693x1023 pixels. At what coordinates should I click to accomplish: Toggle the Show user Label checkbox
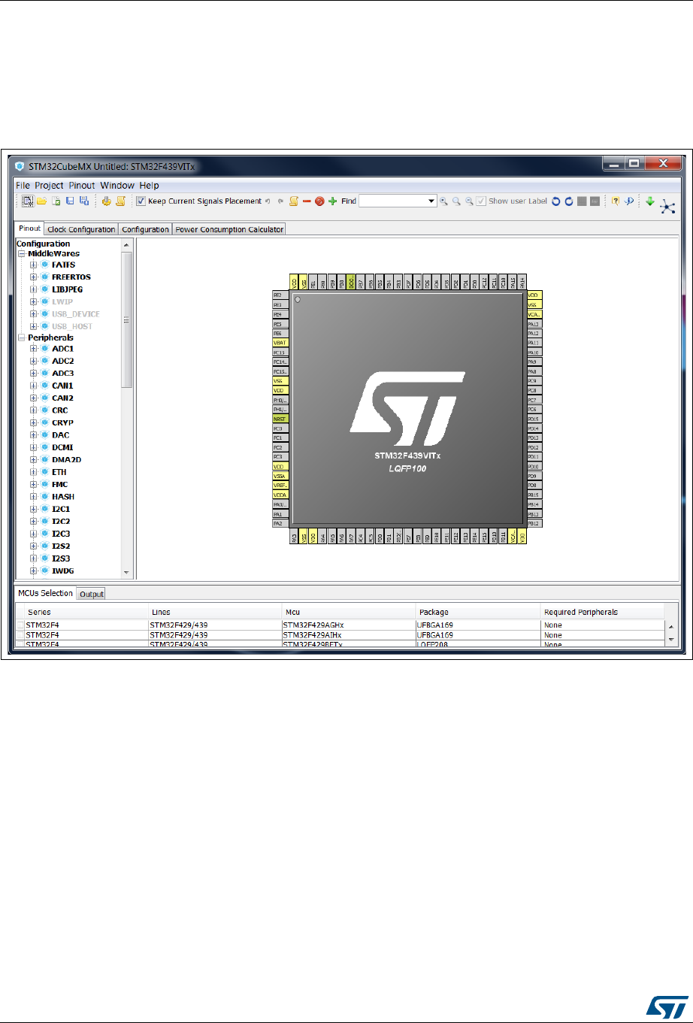(481, 201)
